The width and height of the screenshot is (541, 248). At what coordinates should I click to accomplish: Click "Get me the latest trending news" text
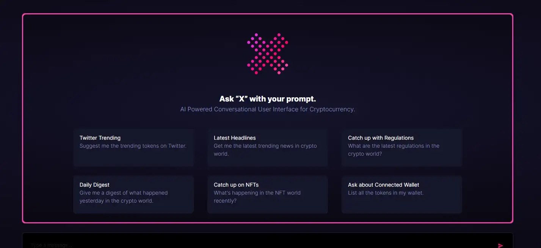265,146
